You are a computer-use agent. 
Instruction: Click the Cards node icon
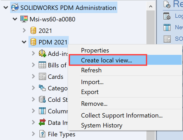(42, 77)
